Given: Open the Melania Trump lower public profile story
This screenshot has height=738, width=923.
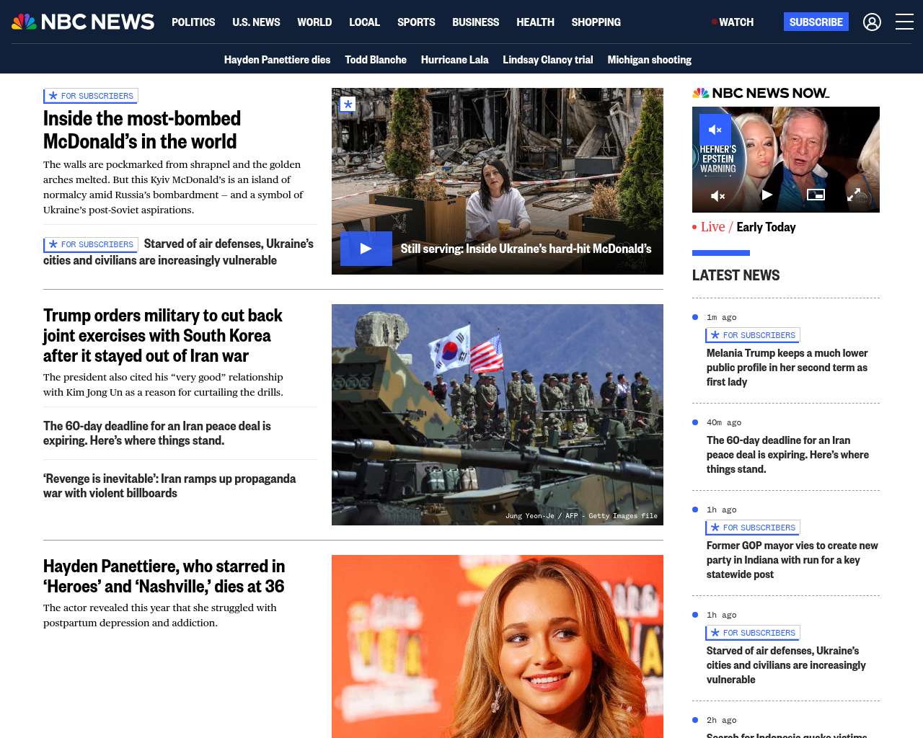Looking at the screenshot, I should 787,368.
